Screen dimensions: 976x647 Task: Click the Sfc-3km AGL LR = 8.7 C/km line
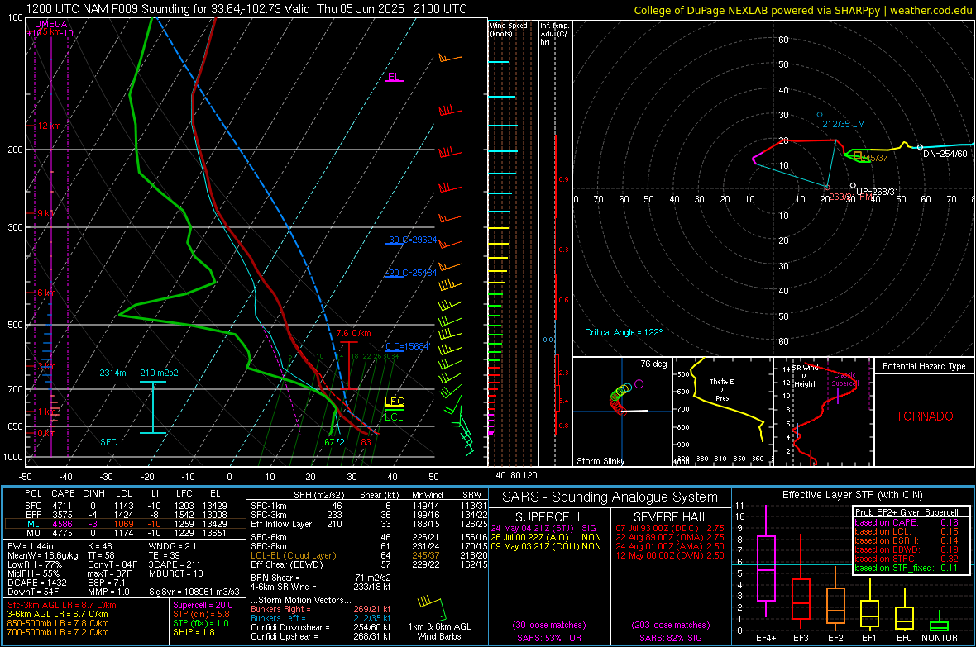pos(62,605)
